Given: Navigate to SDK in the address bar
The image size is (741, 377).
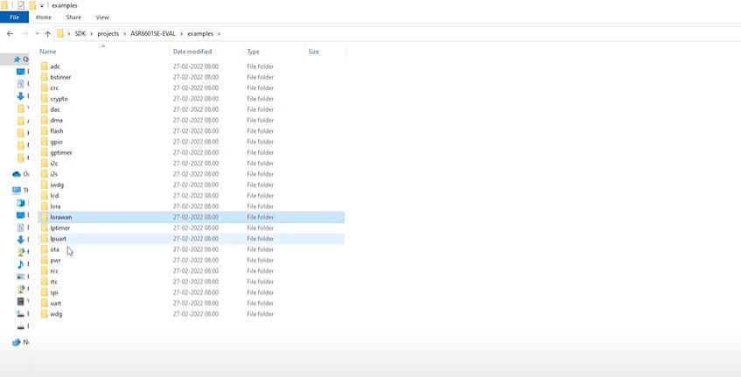Looking at the screenshot, I should point(80,34).
